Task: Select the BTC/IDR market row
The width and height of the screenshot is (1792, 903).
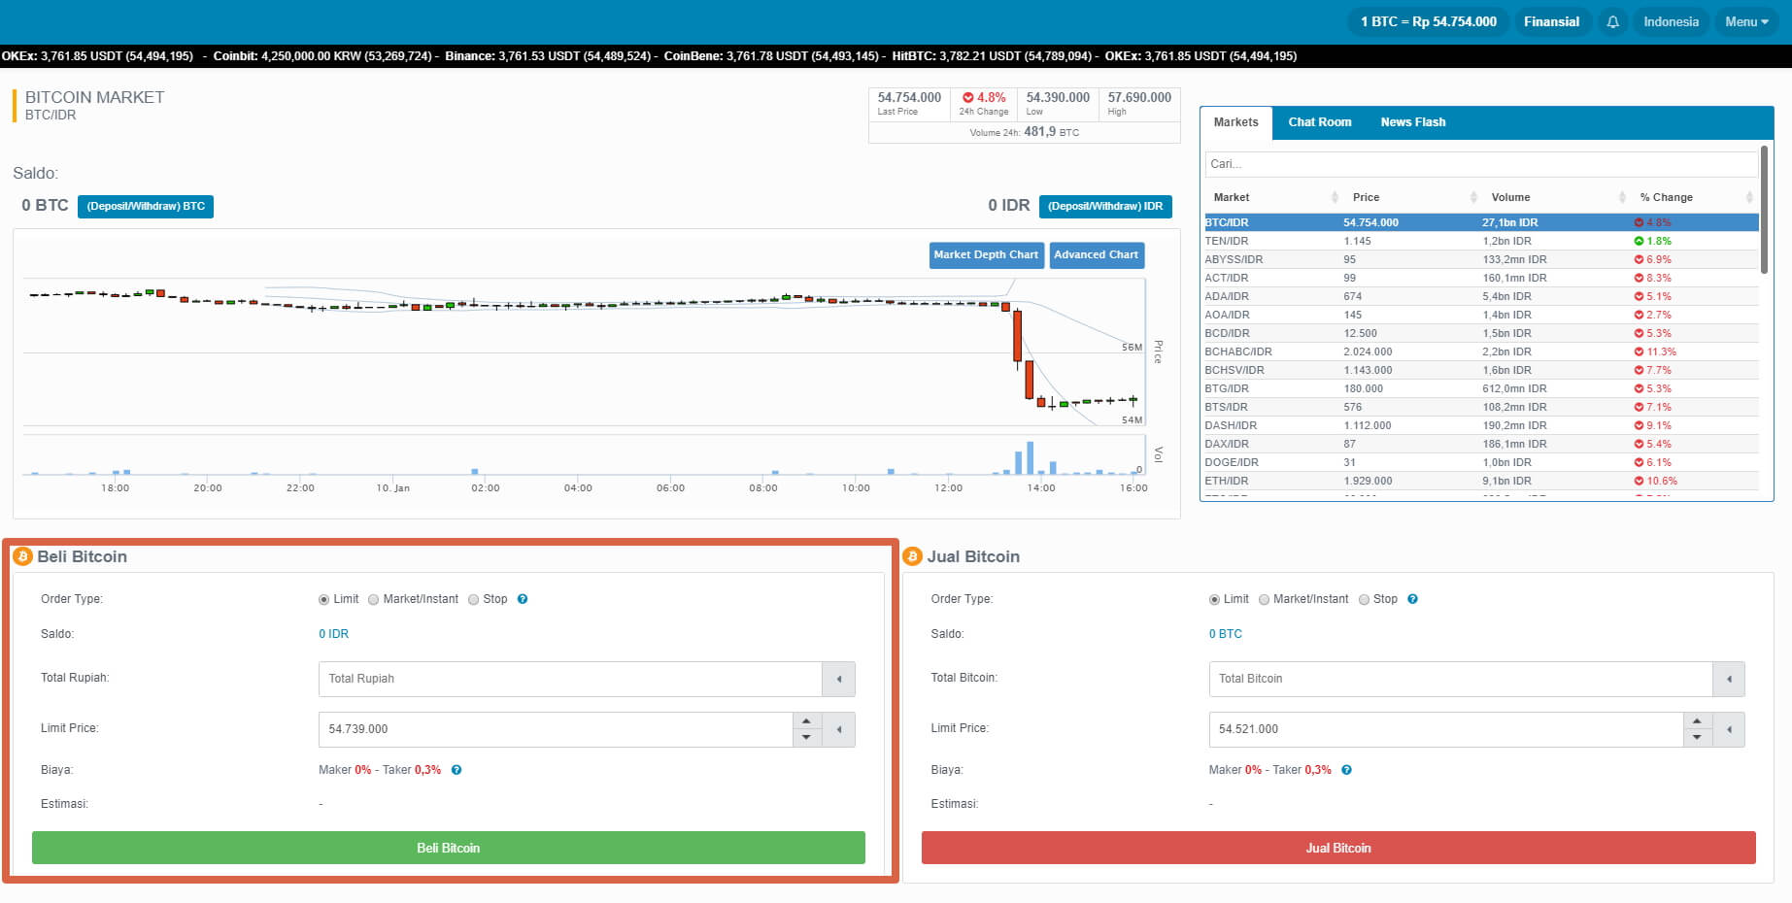Action: coord(1481,222)
